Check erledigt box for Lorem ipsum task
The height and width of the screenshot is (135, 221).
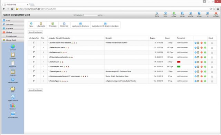[x=34, y=43]
